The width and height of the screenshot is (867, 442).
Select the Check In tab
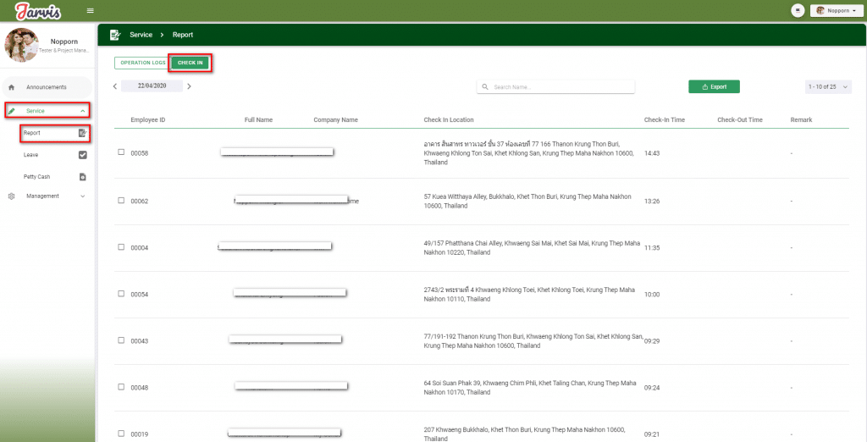pyautogui.click(x=190, y=63)
